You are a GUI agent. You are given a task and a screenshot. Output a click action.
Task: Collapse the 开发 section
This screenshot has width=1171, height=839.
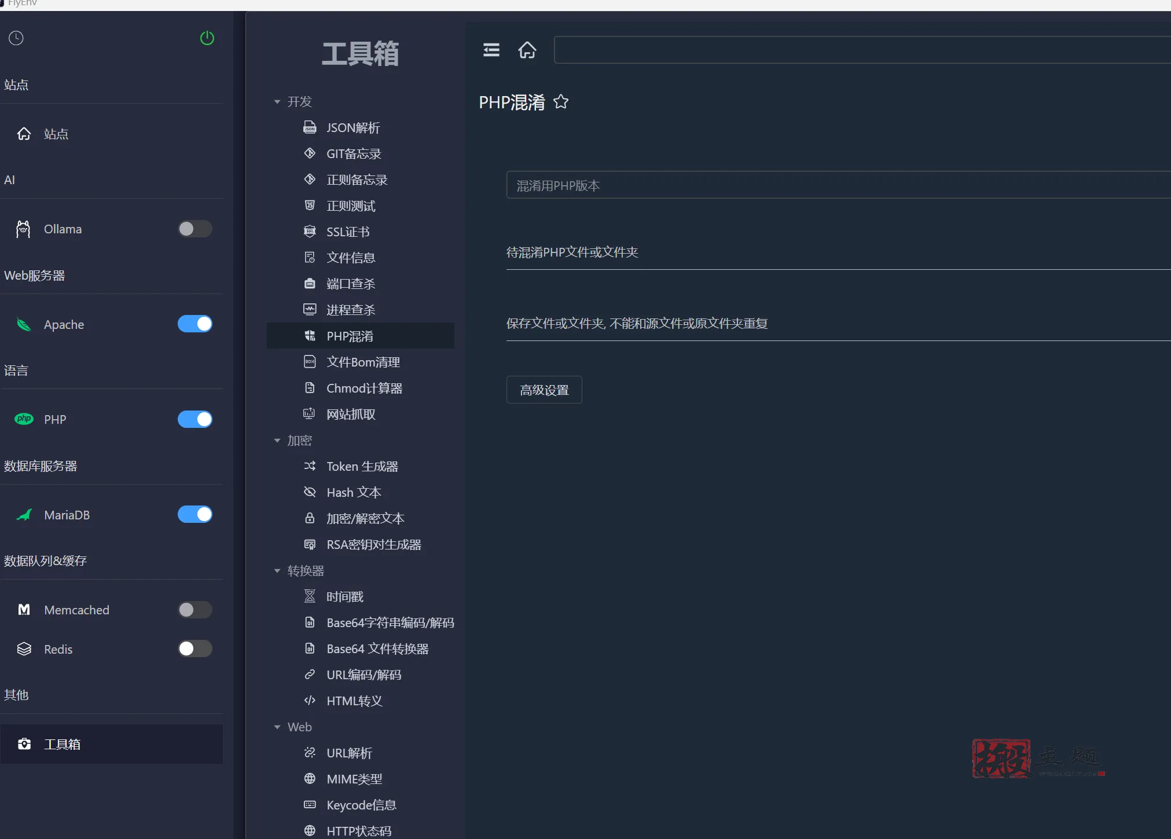click(277, 101)
